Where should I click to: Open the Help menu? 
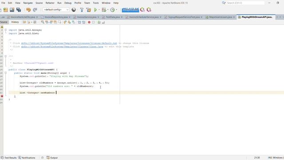point(116,3)
